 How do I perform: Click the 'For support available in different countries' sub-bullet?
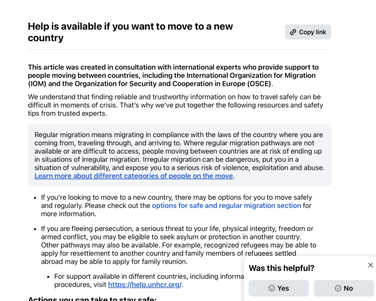coord(149,280)
